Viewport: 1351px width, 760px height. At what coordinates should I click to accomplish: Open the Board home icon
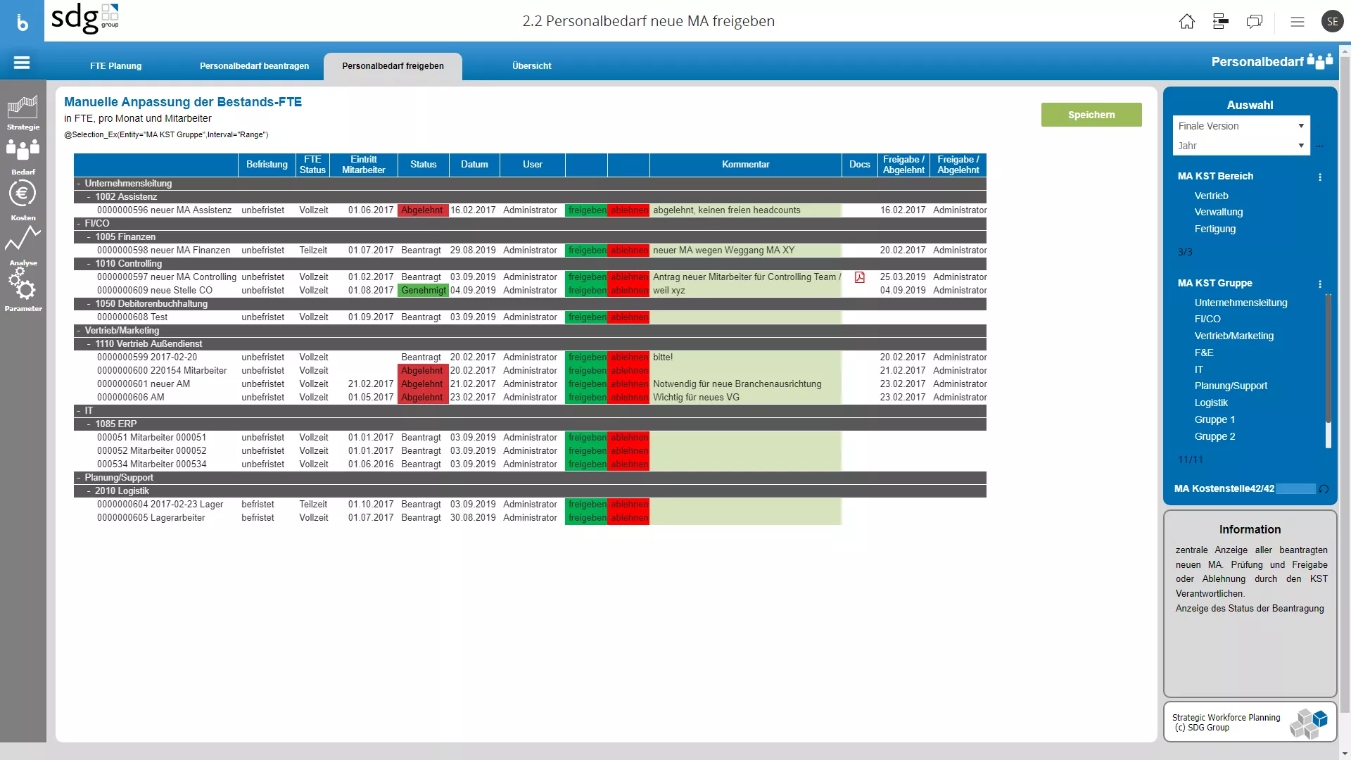click(x=1186, y=21)
